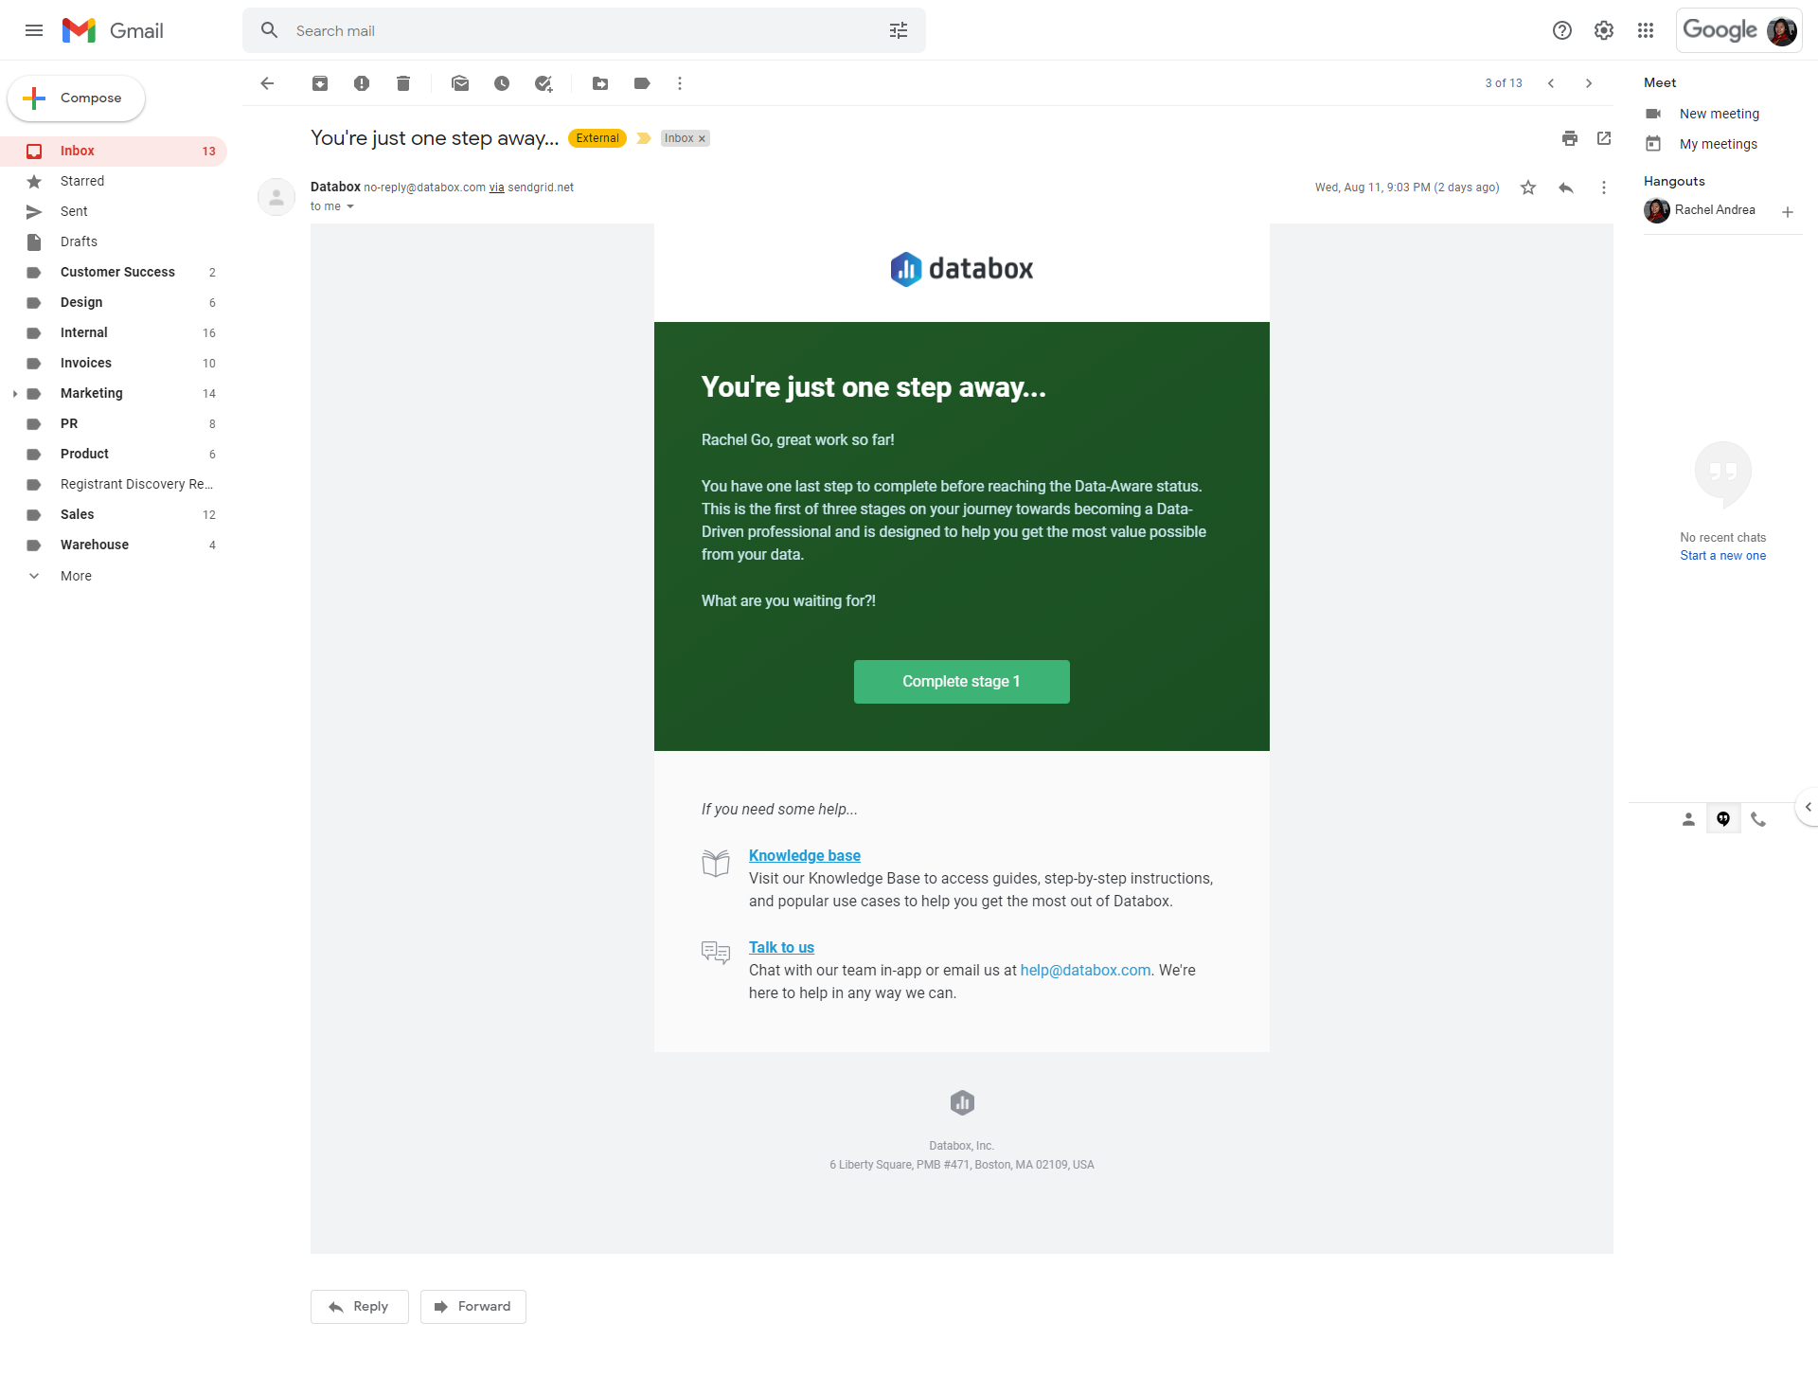Start a New meeting
The width and height of the screenshot is (1818, 1394).
coord(1720,114)
